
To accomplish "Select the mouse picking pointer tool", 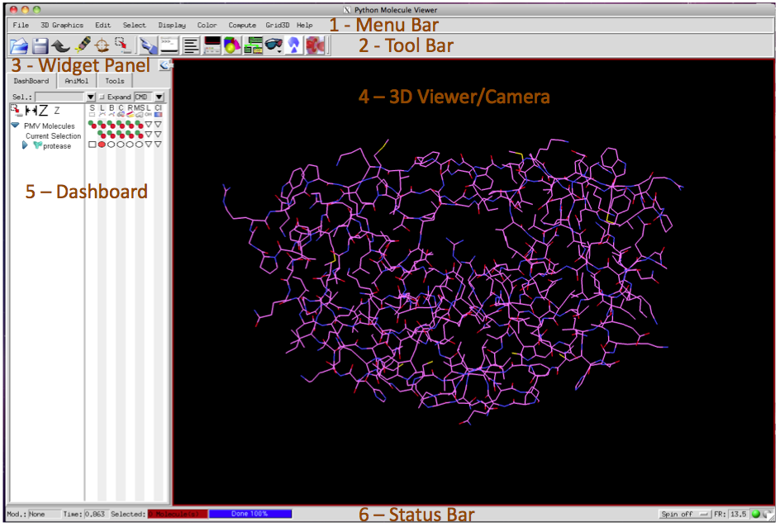I will click(x=148, y=45).
